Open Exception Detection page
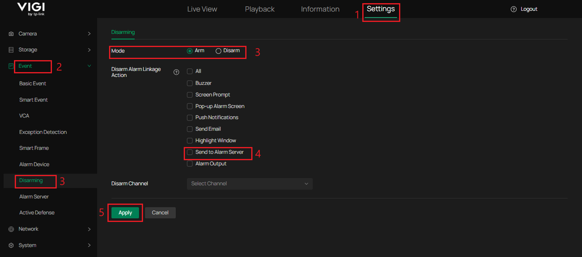 pos(43,132)
